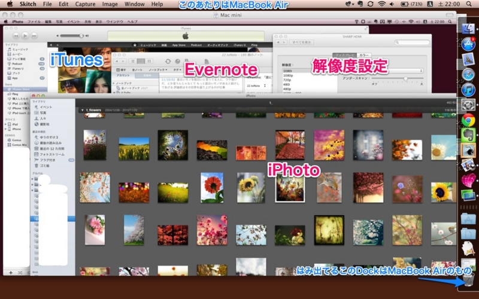Open the Skitch Image menu
This screenshot has height=299, width=479.
(110, 4)
